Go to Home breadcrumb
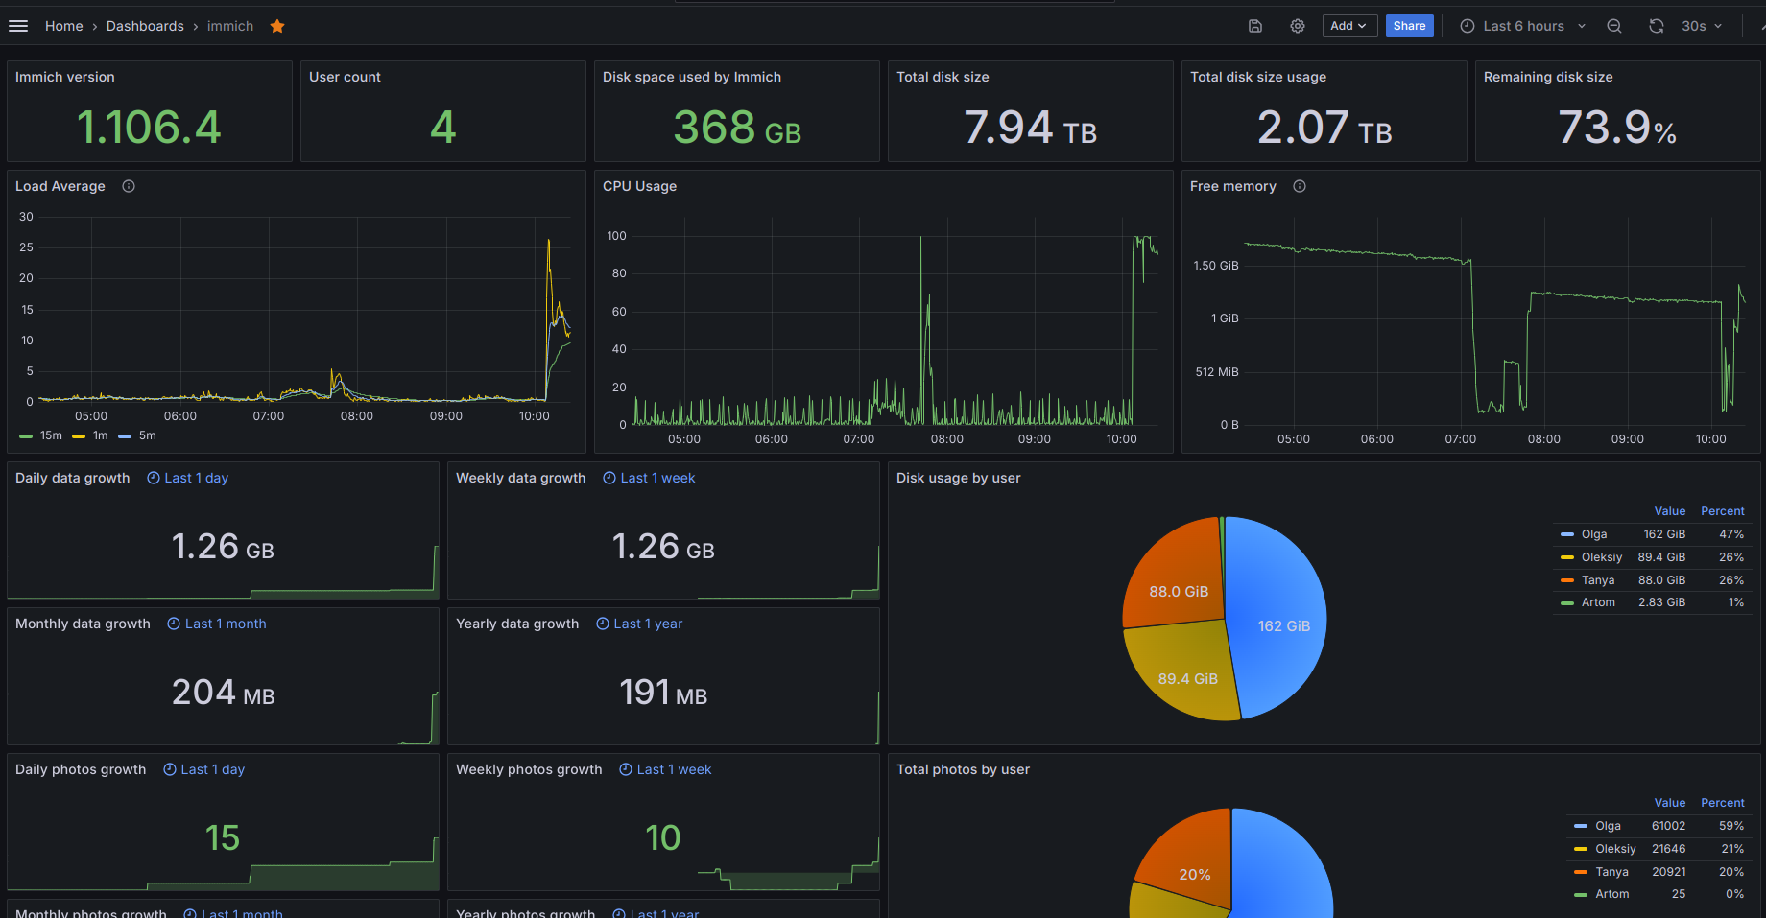 [63, 26]
